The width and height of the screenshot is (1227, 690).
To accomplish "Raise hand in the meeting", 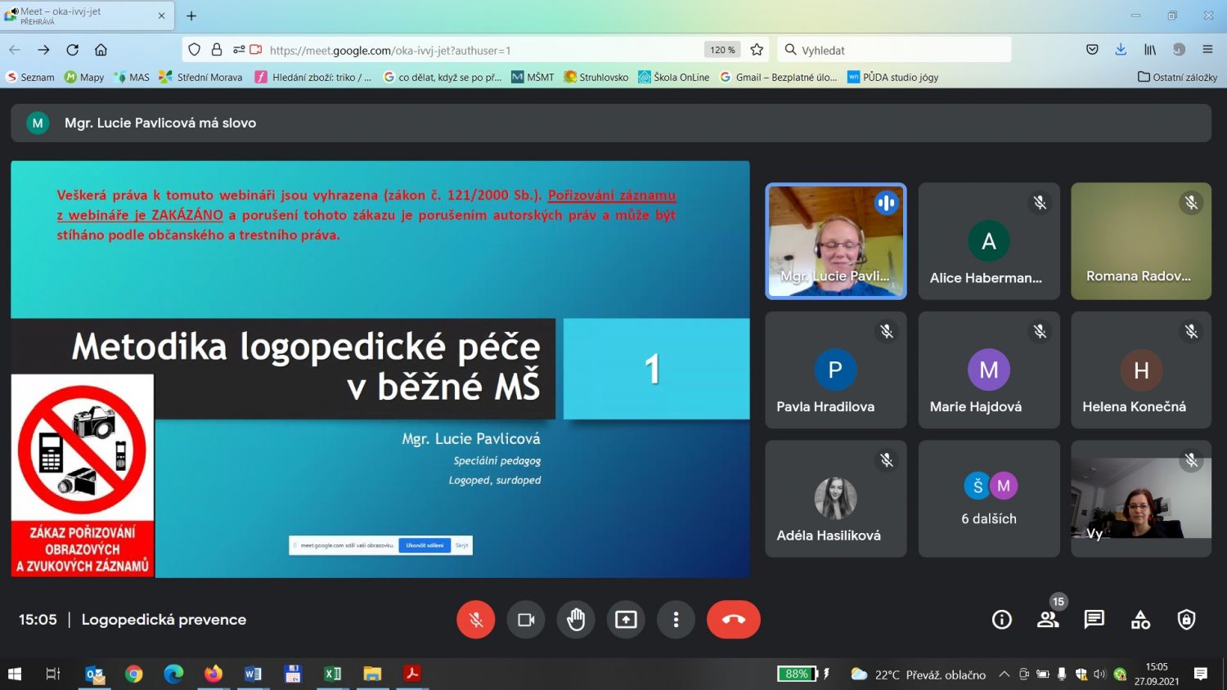I will point(576,620).
